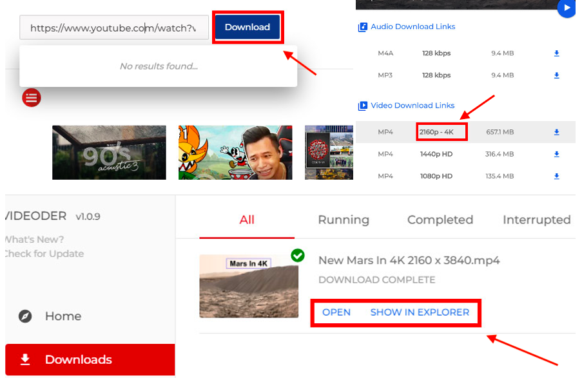
Task: Click the download icon for 2160p 4K MP4
Action: pos(556,131)
